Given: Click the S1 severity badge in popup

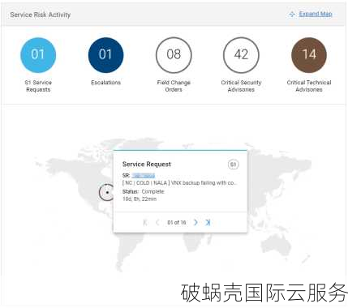Looking at the screenshot, I should click(233, 165).
